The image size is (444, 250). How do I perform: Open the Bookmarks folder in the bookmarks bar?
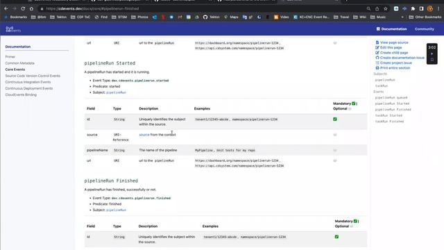coord(15,17)
